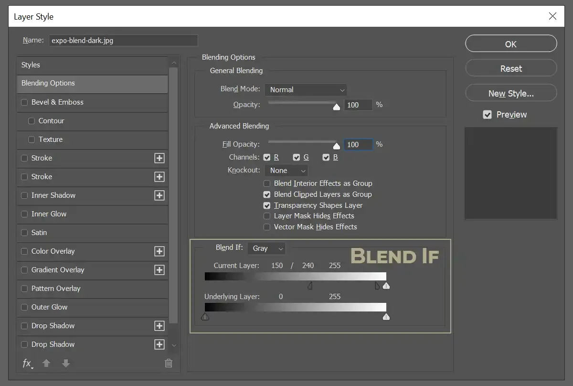The width and height of the screenshot is (573, 386).
Task: Add another Drop Shadow using its plus icon
Action: [159, 326]
